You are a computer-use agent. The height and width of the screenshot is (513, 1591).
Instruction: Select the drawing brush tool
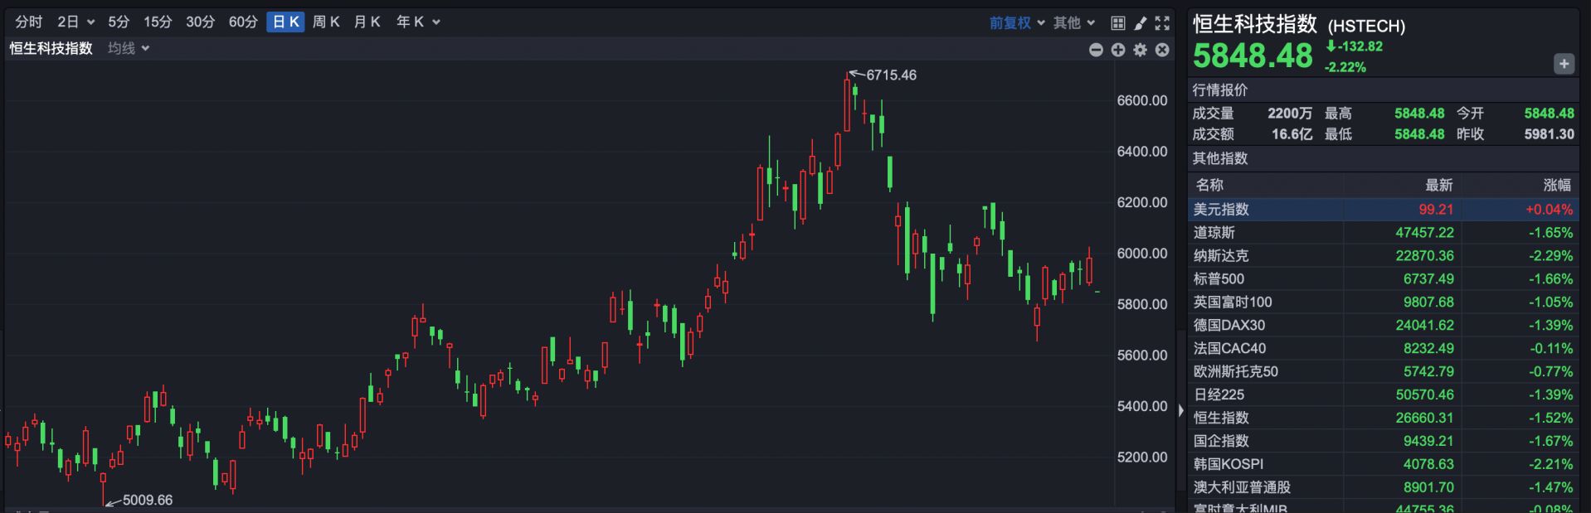[1141, 23]
